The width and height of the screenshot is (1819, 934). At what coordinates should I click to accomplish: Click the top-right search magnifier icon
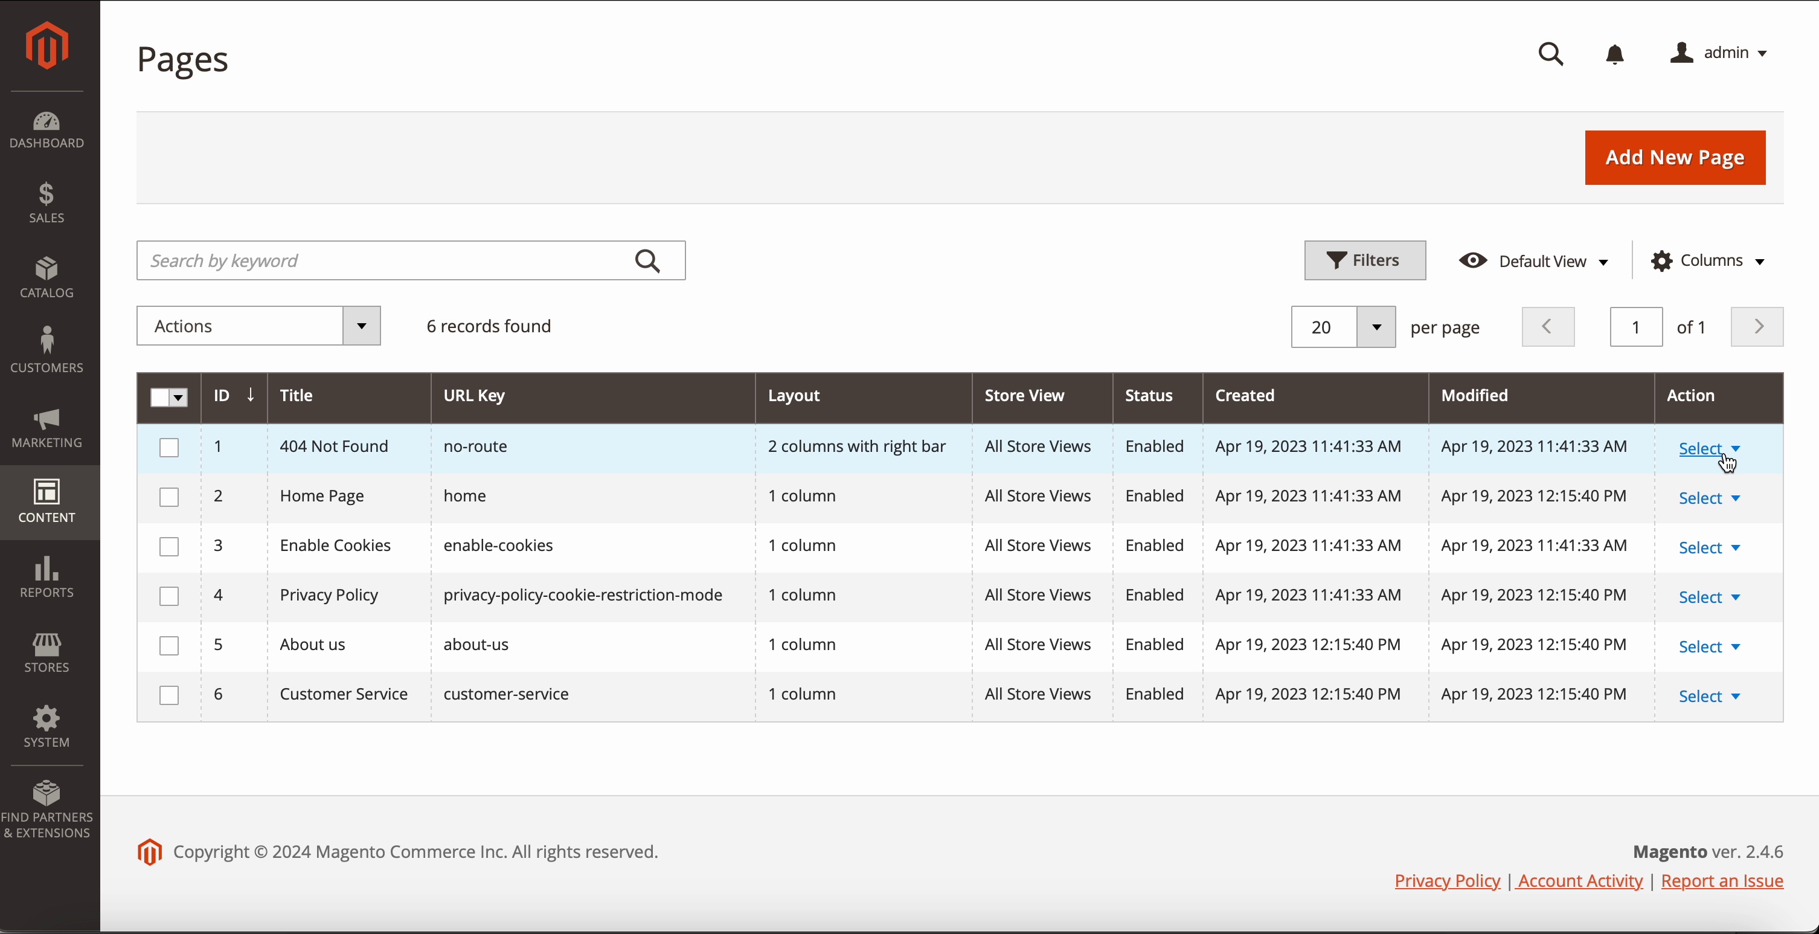1551,54
